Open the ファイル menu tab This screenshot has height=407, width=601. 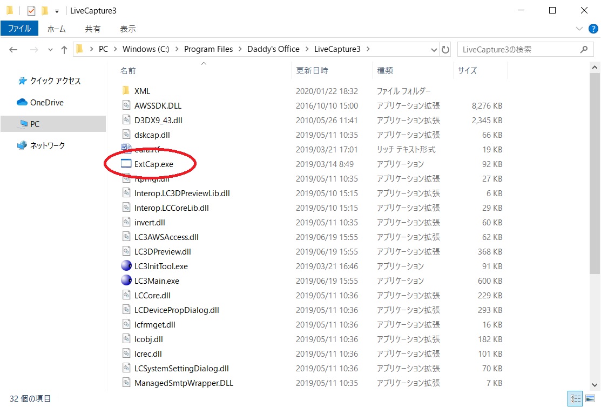(x=19, y=29)
